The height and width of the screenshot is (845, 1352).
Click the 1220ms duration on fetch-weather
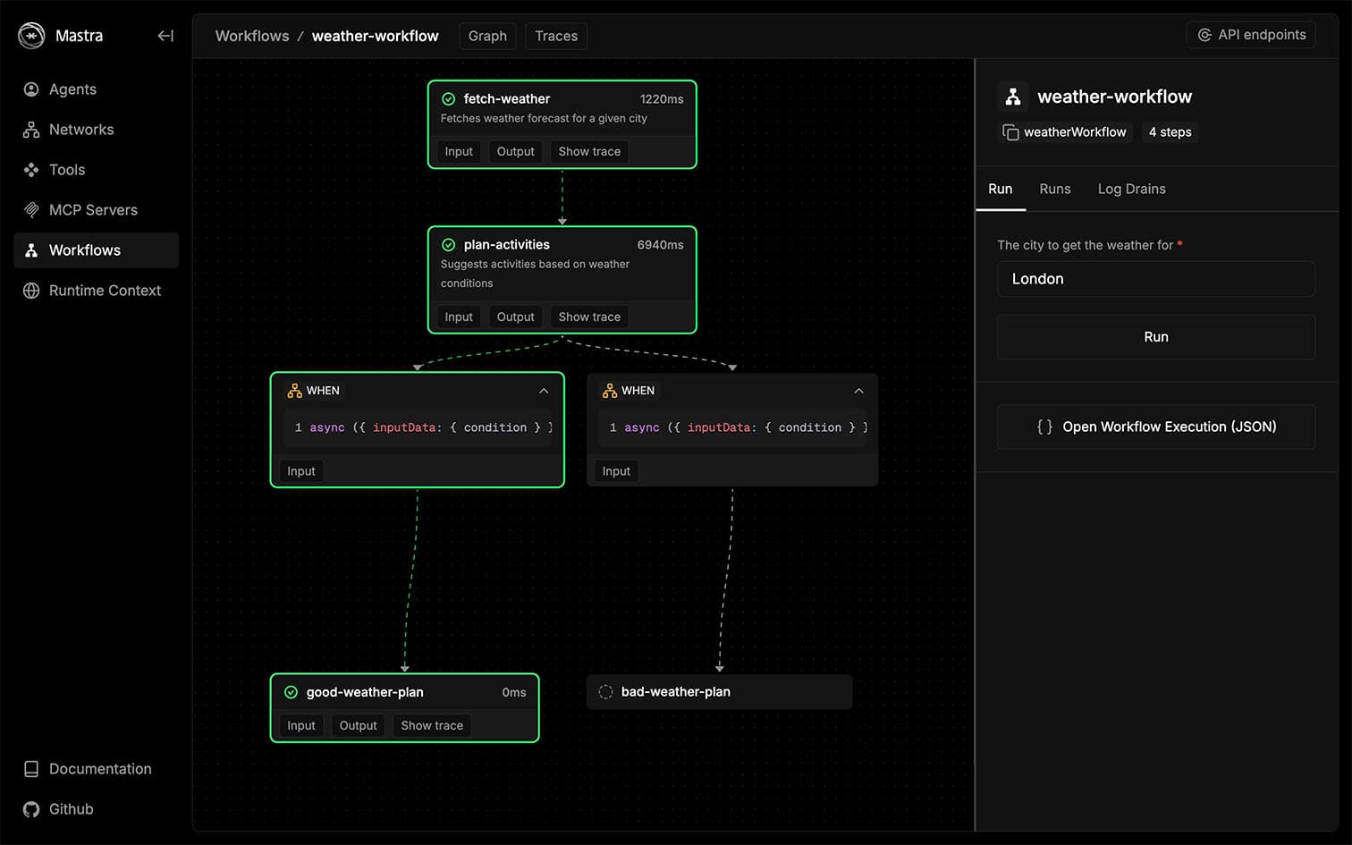(x=662, y=99)
